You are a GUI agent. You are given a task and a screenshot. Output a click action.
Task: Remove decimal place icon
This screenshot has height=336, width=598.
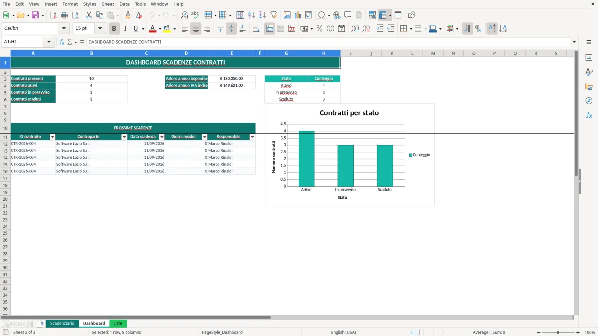click(x=366, y=29)
